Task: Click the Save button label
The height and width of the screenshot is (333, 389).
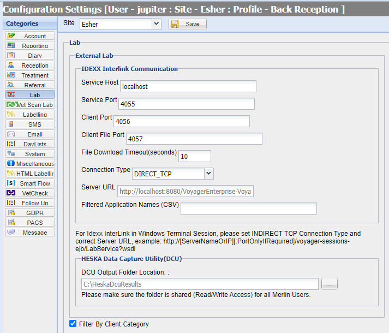Action: click(193, 24)
